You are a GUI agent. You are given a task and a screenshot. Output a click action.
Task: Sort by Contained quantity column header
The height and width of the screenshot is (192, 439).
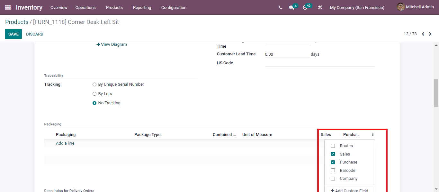(x=224, y=135)
